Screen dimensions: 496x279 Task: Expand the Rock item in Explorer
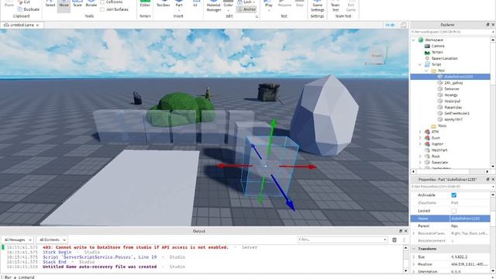[420, 157]
